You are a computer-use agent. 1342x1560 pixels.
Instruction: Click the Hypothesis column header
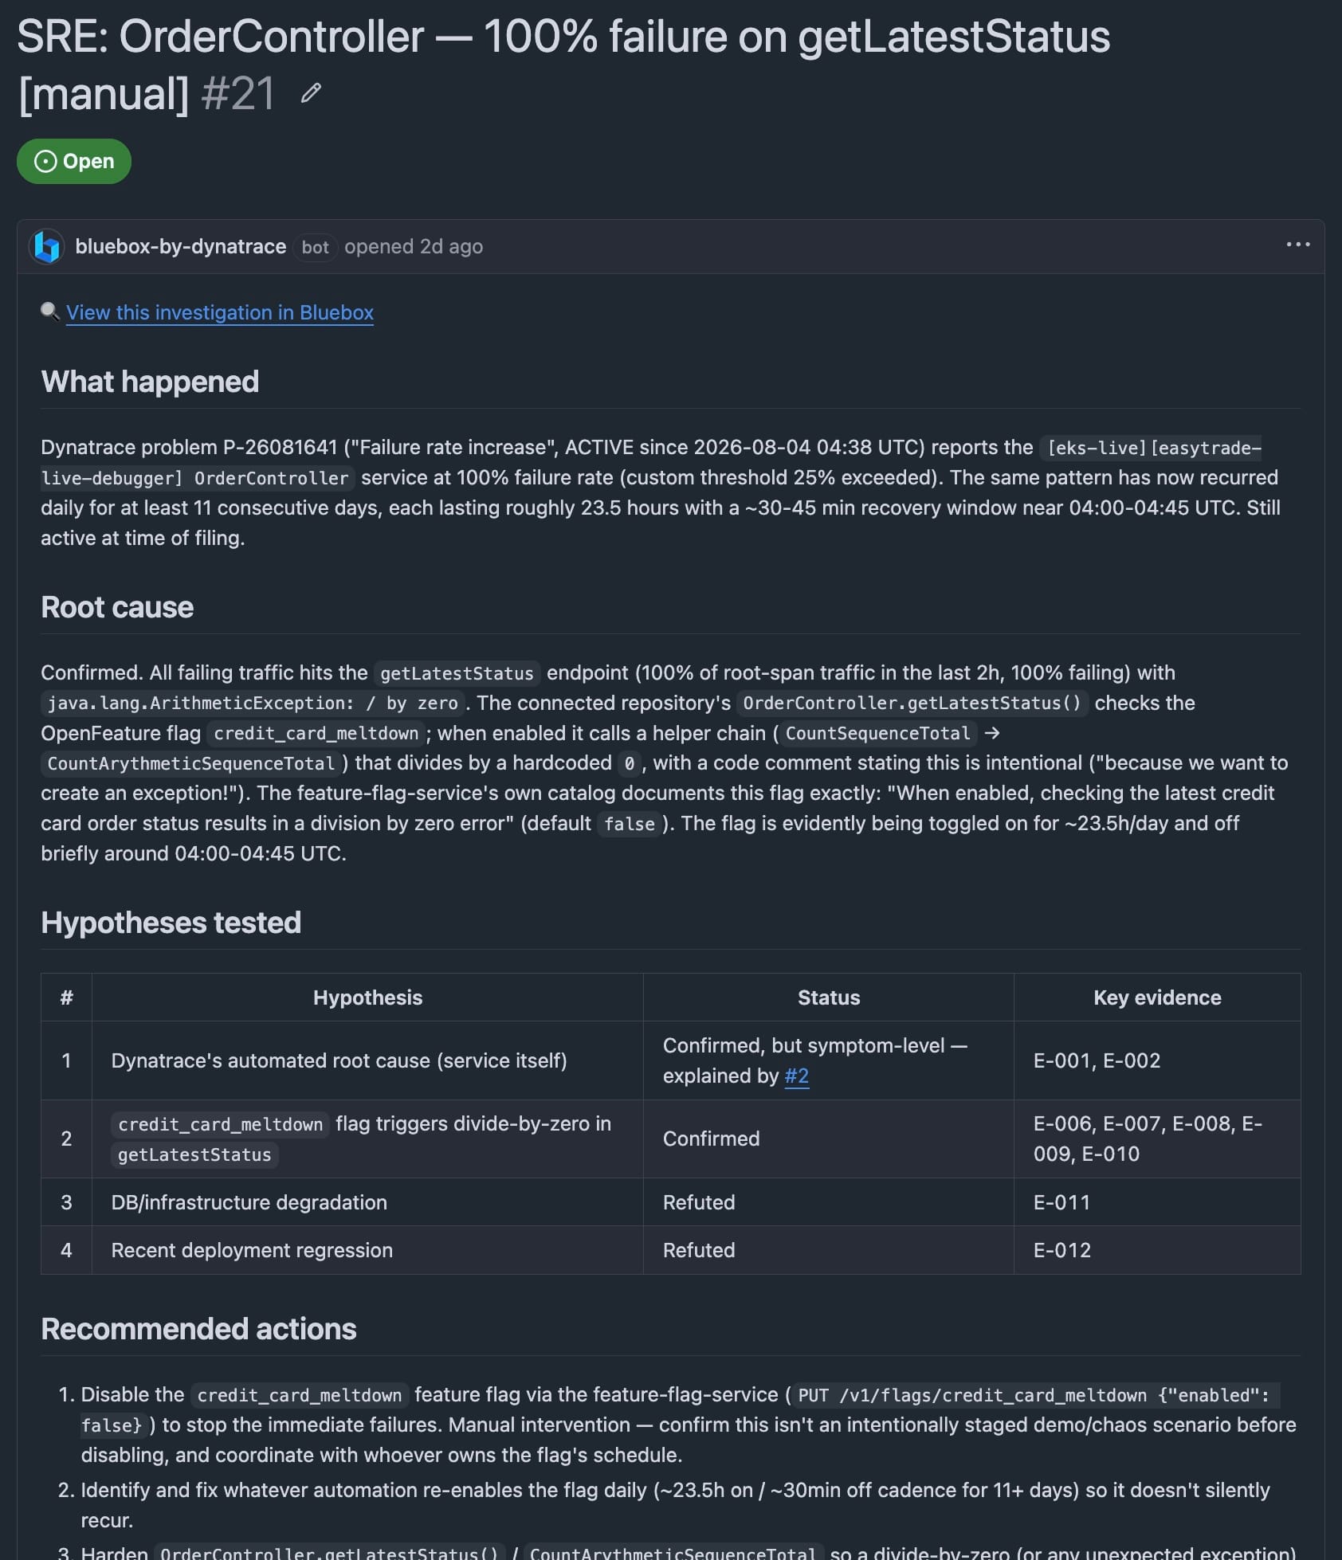click(367, 998)
